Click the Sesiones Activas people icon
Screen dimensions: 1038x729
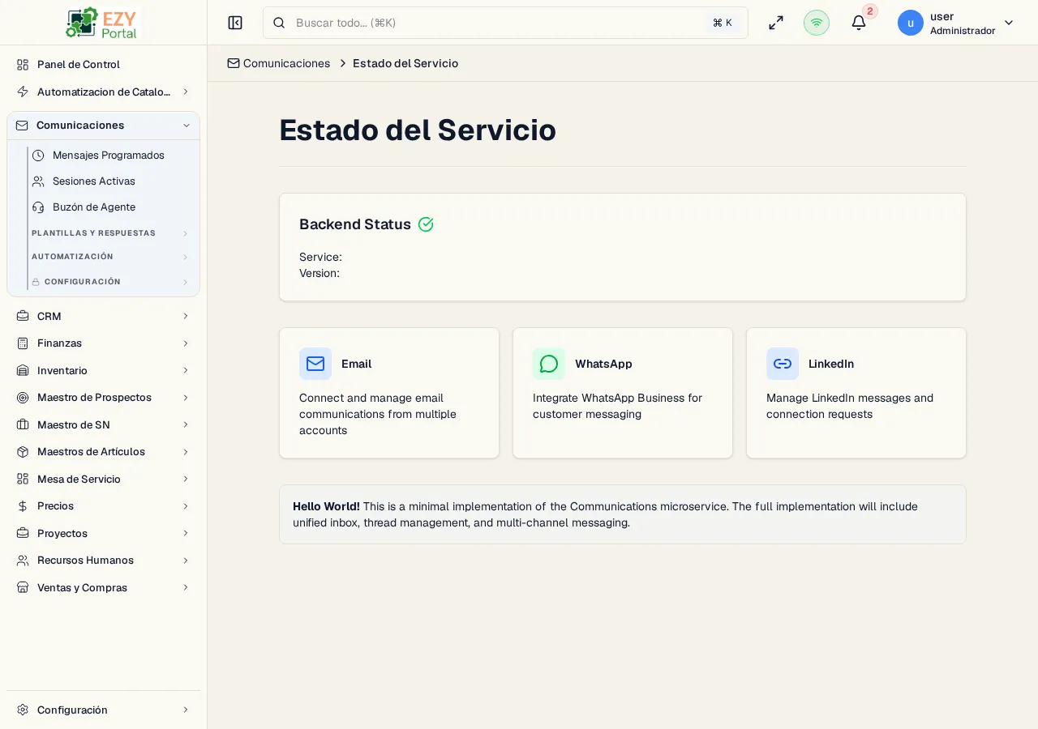pyautogui.click(x=38, y=181)
